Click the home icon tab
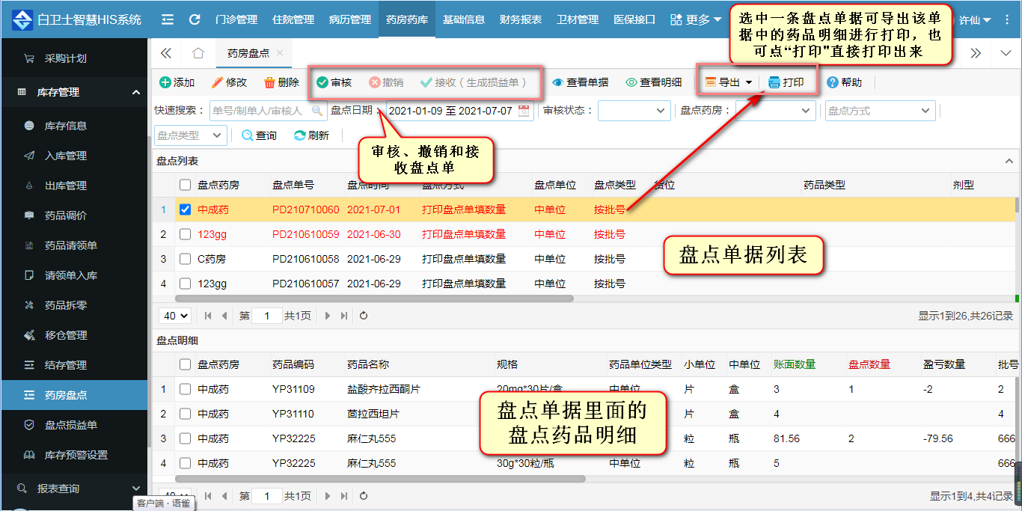This screenshot has height=511, width=1022. tap(198, 53)
